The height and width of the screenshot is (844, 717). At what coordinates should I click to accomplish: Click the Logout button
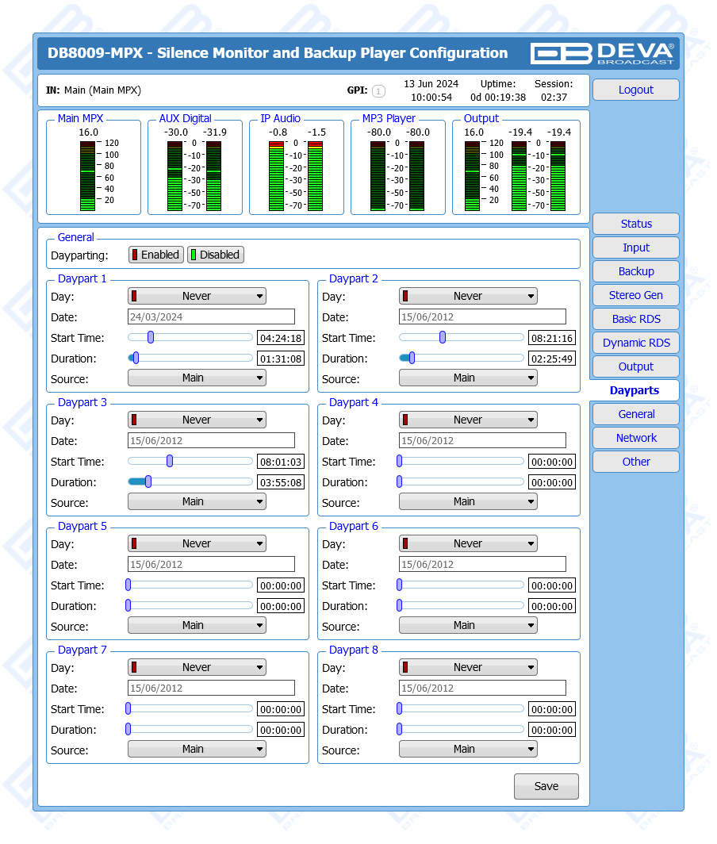(635, 90)
